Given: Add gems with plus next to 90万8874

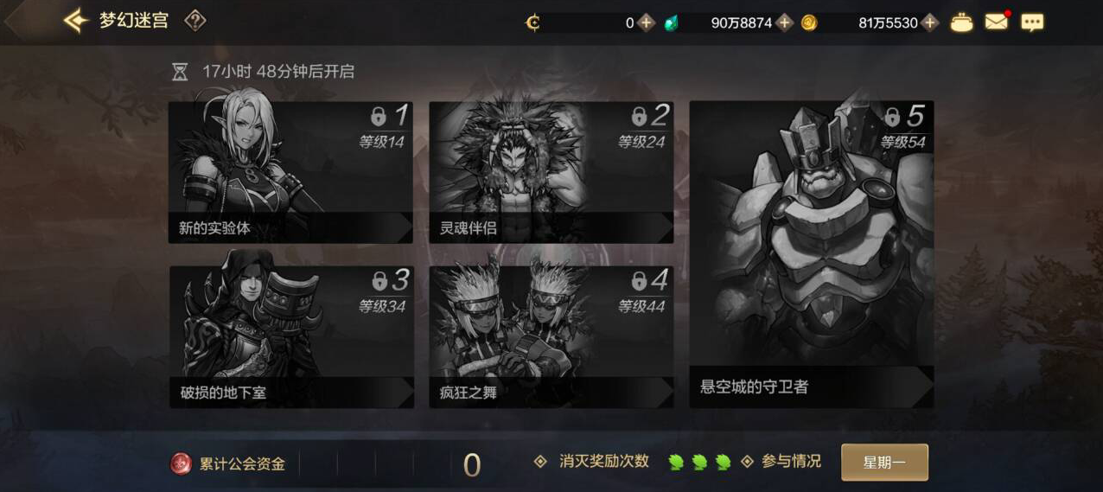Looking at the screenshot, I should 785,22.
